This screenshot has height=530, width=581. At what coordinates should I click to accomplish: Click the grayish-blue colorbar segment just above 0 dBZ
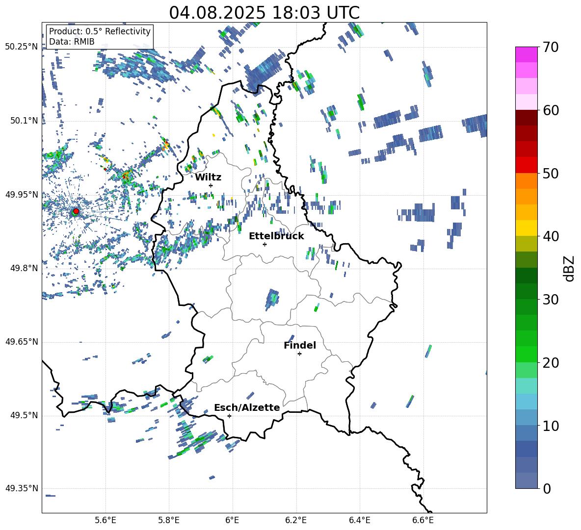526,480
